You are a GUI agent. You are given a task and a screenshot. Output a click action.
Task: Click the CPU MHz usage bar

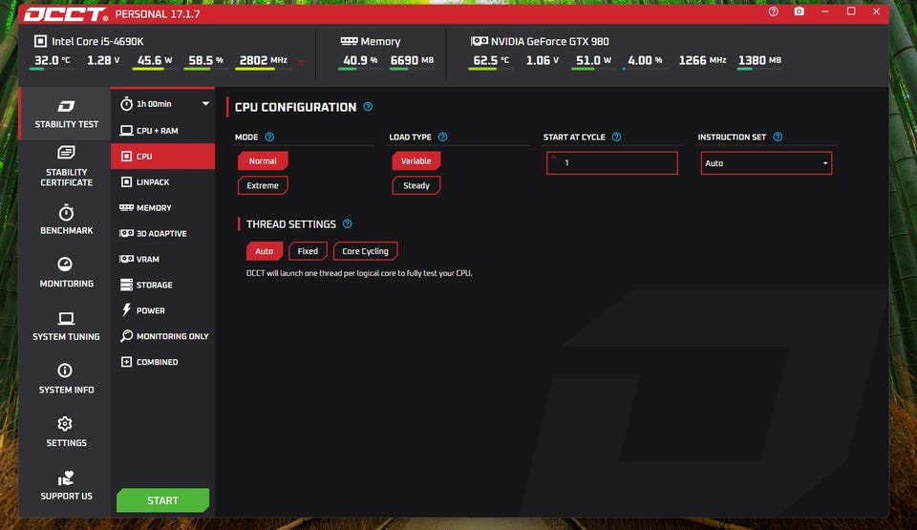(x=262, y=69)
